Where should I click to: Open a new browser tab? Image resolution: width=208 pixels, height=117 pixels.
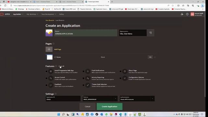(112, 2)
